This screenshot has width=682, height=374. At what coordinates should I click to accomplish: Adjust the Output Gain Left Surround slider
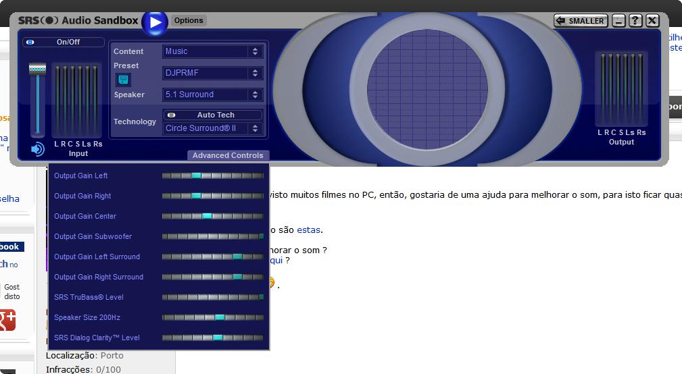pos(213,257)
